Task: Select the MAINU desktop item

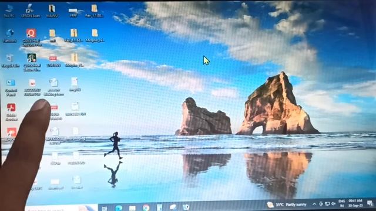Action: click(x=52, y=11)
